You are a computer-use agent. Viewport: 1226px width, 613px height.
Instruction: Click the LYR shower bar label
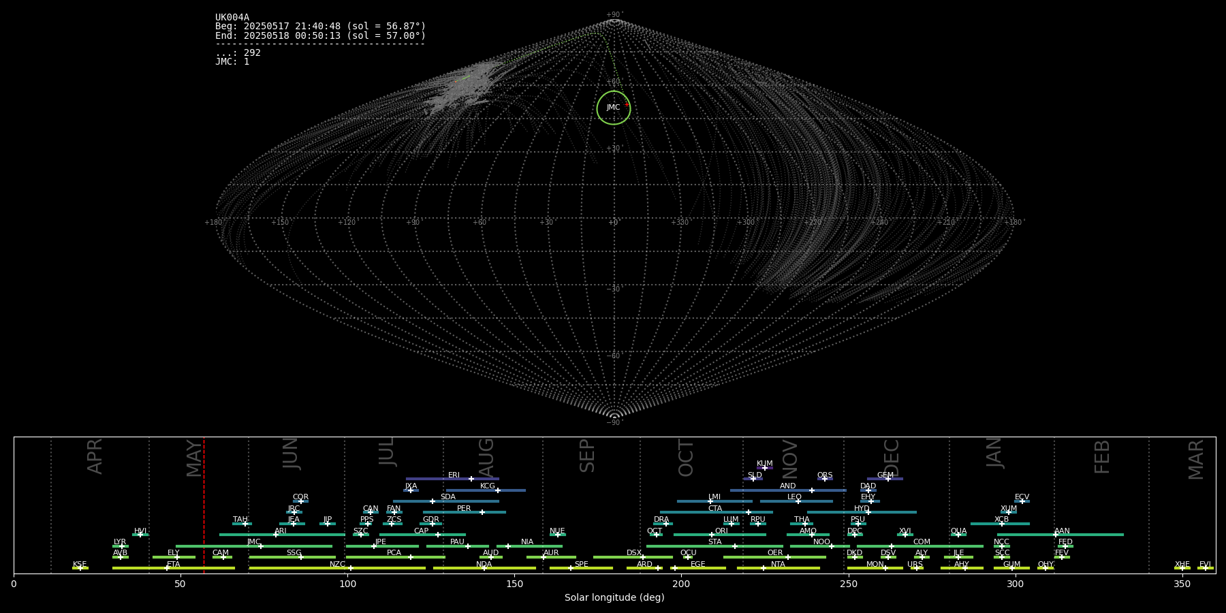click(120, 542)
